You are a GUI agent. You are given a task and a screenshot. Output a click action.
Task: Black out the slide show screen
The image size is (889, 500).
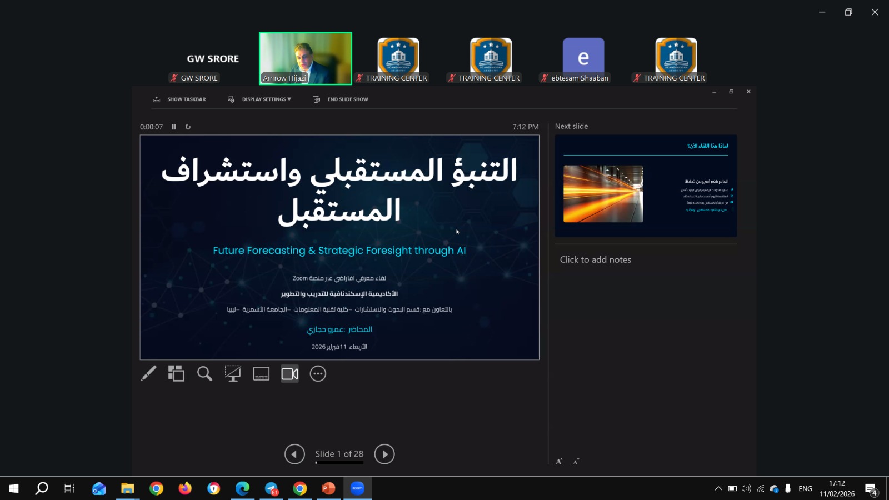pos(233,374)
